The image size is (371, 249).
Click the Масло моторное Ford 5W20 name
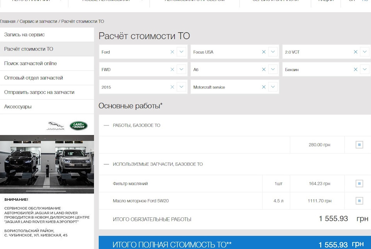[x=141, y=201]
